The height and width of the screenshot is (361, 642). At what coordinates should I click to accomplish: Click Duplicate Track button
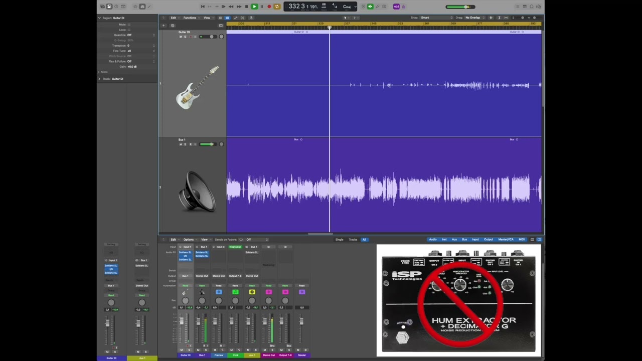[x=172, y=25]
